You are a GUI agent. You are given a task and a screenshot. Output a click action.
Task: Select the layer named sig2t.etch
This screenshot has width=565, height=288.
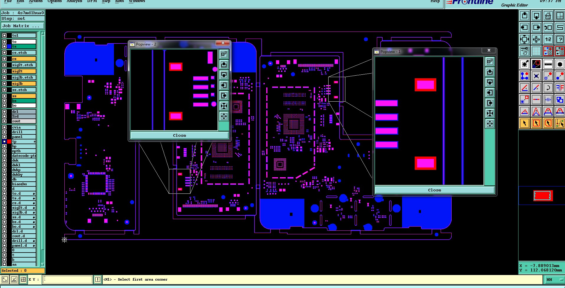click(x=24, y=65)
